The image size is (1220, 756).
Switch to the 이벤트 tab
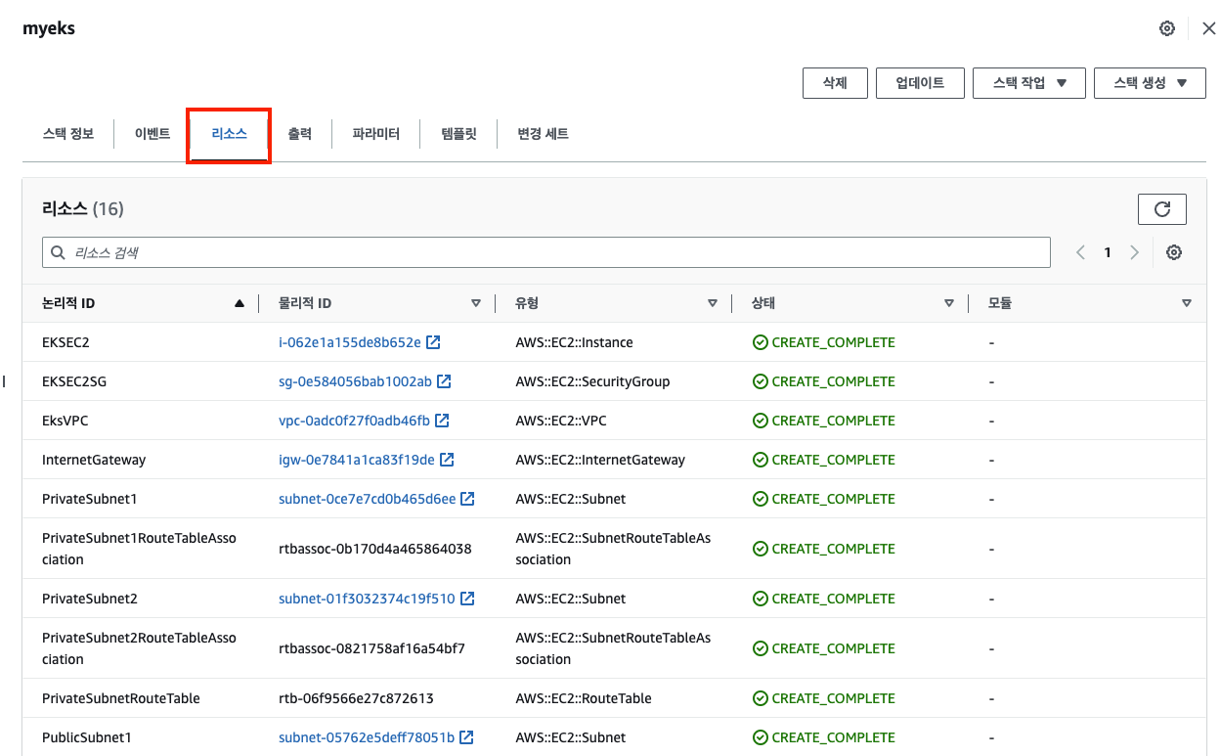[152, 134]
